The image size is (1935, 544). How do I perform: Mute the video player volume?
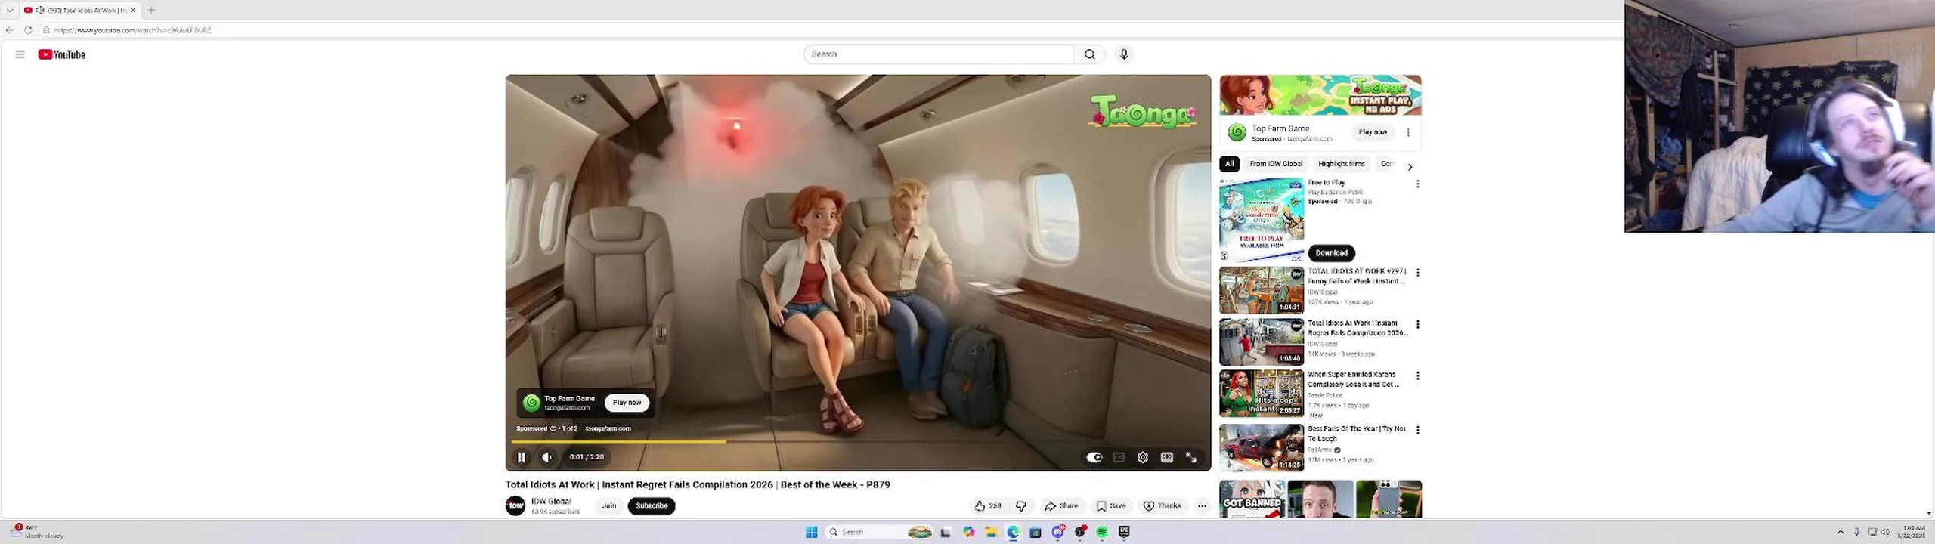pyautogui.click(x=546, y=457)
